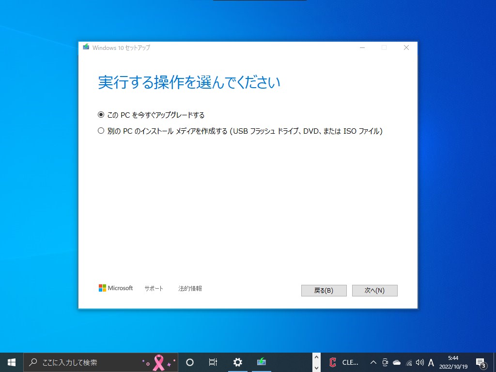Click the 次へ(N) button
Image resolution: width=496 pixels, height=372 pixels.
tap(374, 291)
